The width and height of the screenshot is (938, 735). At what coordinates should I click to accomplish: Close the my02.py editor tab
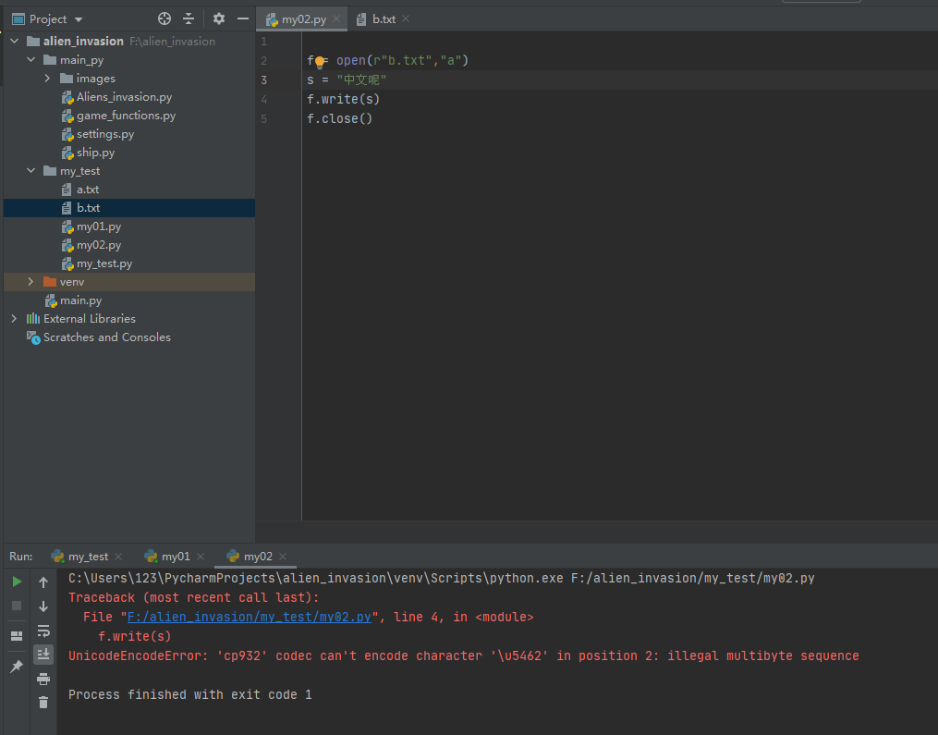tap(336, 18)
